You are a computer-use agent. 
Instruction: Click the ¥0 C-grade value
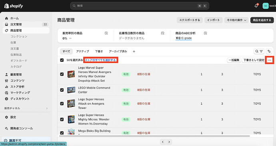pyautogui.click(x=184, y=38)
